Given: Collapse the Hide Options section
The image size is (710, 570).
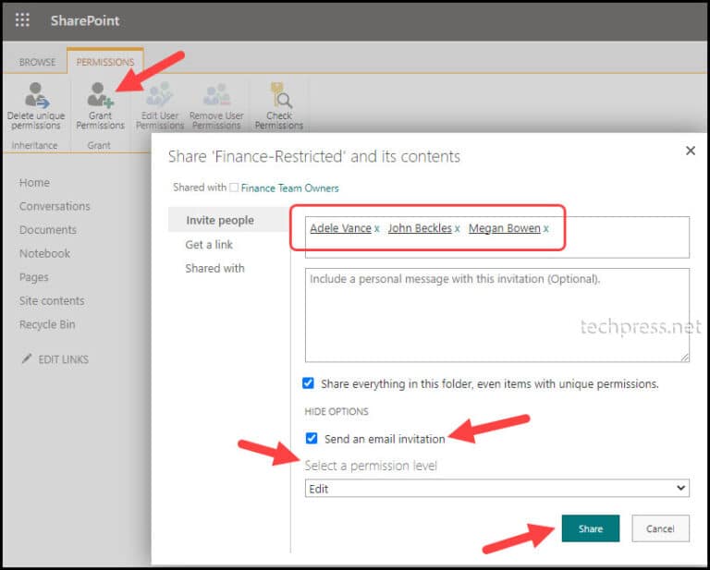Looking at the screenshot, I should 337,411.
